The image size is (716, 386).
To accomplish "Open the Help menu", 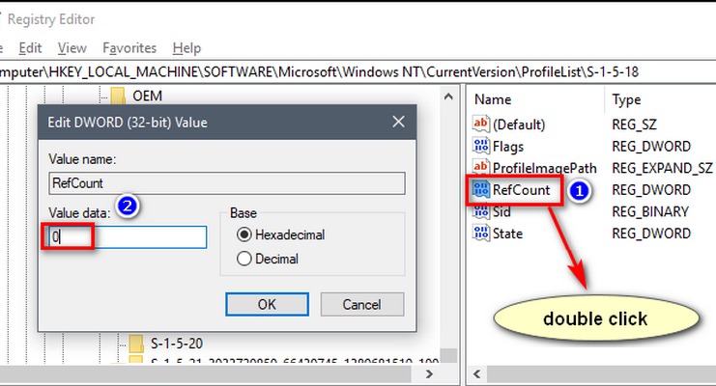I will 186,48.
